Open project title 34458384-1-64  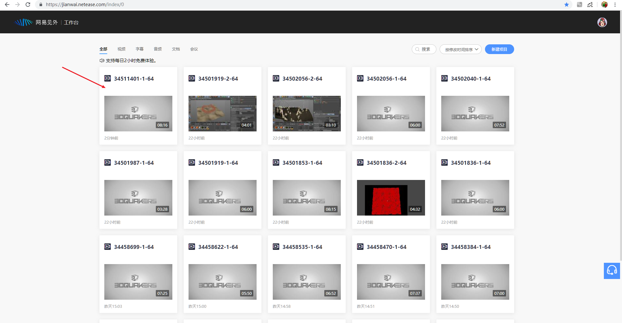[x=471, y=247]
